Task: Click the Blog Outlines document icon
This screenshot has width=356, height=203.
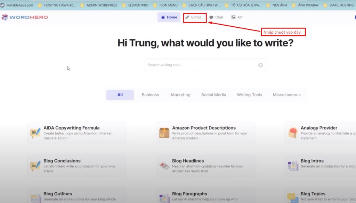Action: [35, 198]
